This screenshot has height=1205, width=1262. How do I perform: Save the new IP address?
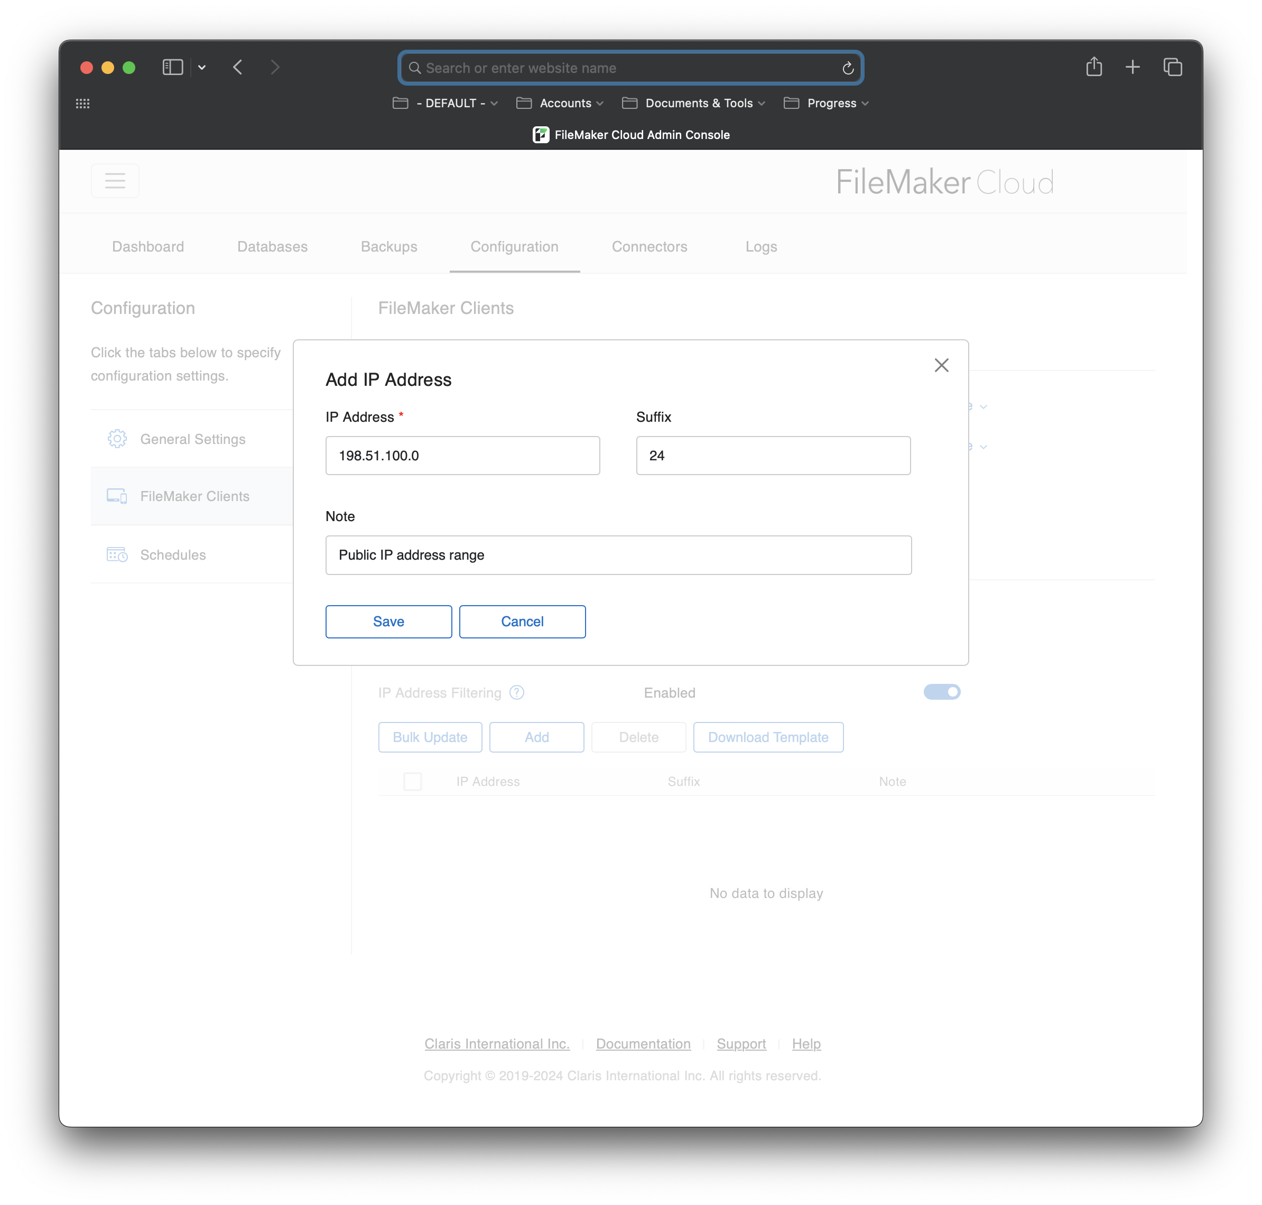388,621
